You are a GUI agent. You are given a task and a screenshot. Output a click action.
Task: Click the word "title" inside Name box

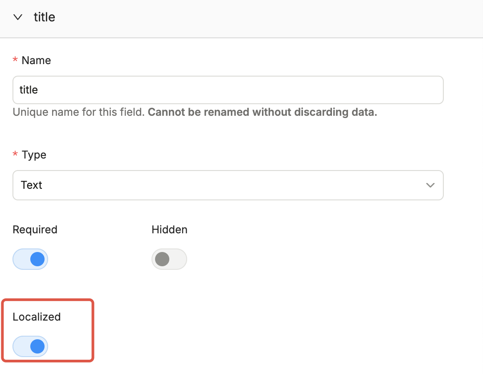29,90
